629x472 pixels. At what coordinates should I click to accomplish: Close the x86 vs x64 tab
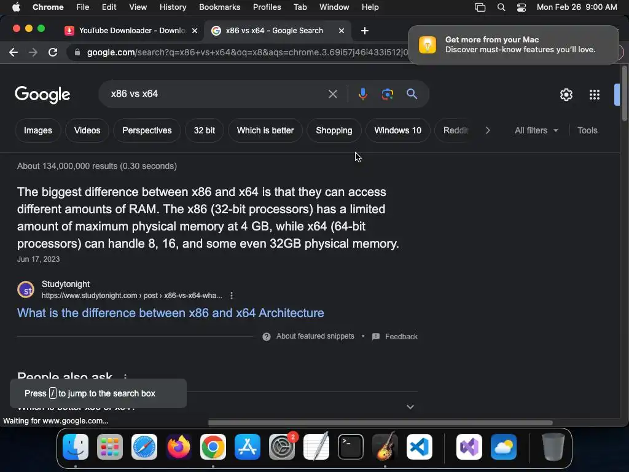coord(342,31)
